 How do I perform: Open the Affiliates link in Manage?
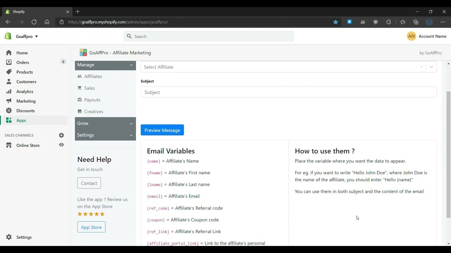click(x=93, y=76)
